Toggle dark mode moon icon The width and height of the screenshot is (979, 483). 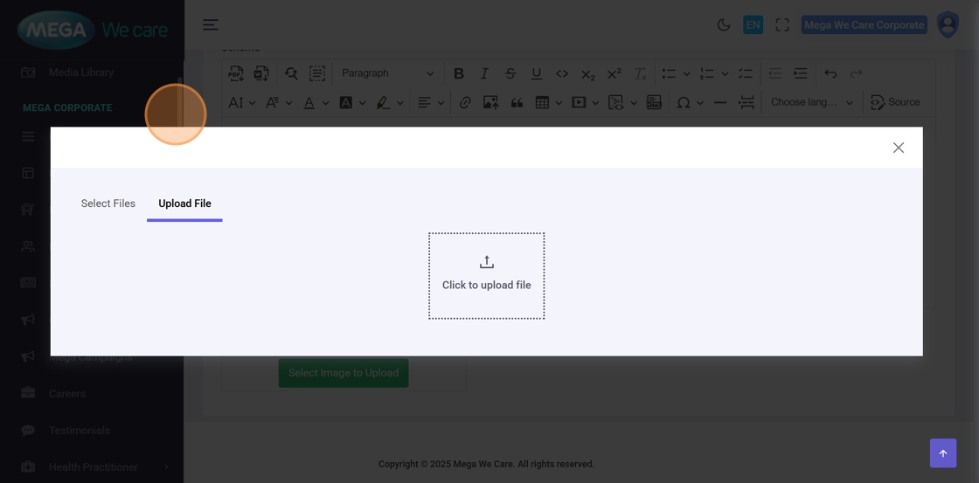point(724,25)
